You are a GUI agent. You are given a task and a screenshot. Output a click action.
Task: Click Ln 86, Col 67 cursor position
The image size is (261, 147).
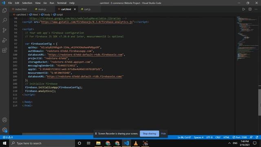point(184,137)
